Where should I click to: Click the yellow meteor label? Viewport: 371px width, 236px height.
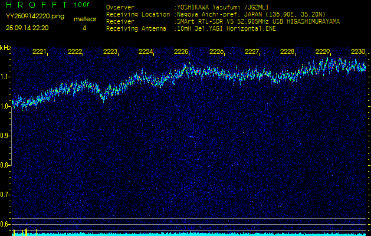[85, 19]
